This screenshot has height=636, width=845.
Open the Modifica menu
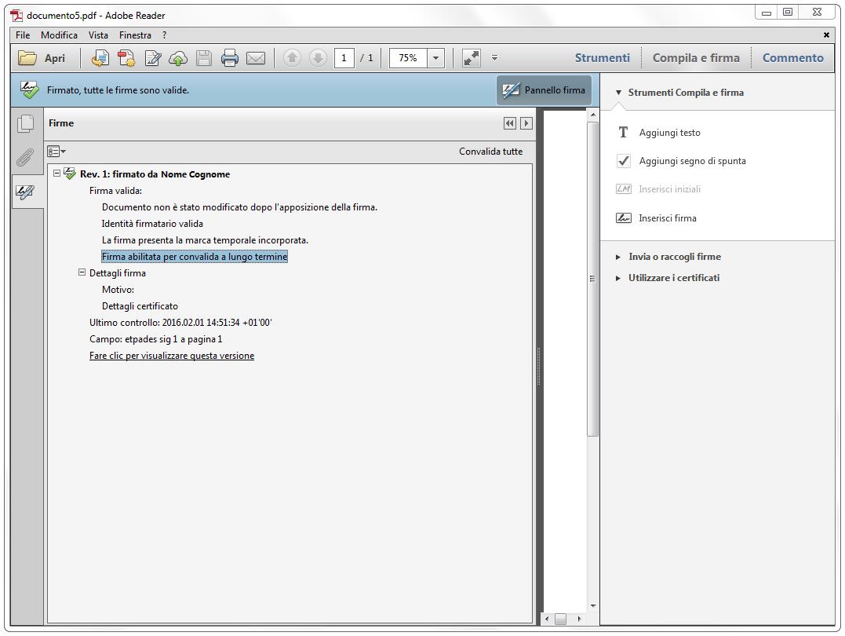(59, 35)
